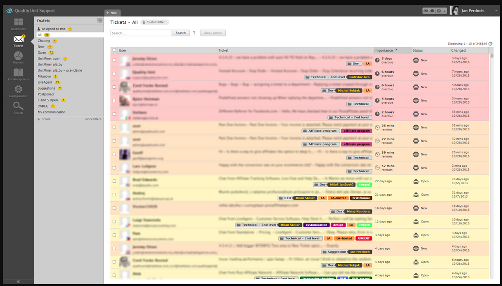Click the brown testimonial tag
The image size is (502, 286).
tap(361, 198)
